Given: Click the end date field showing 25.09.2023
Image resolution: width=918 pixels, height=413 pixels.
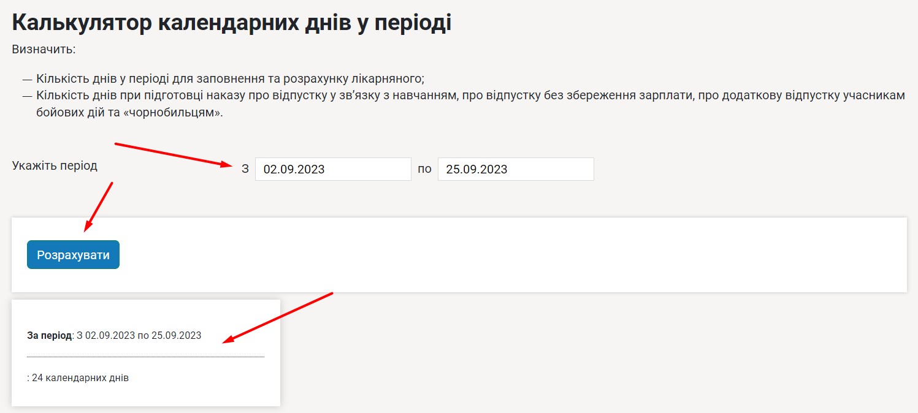Looking at the screenshot, I should tap(515, 170).
